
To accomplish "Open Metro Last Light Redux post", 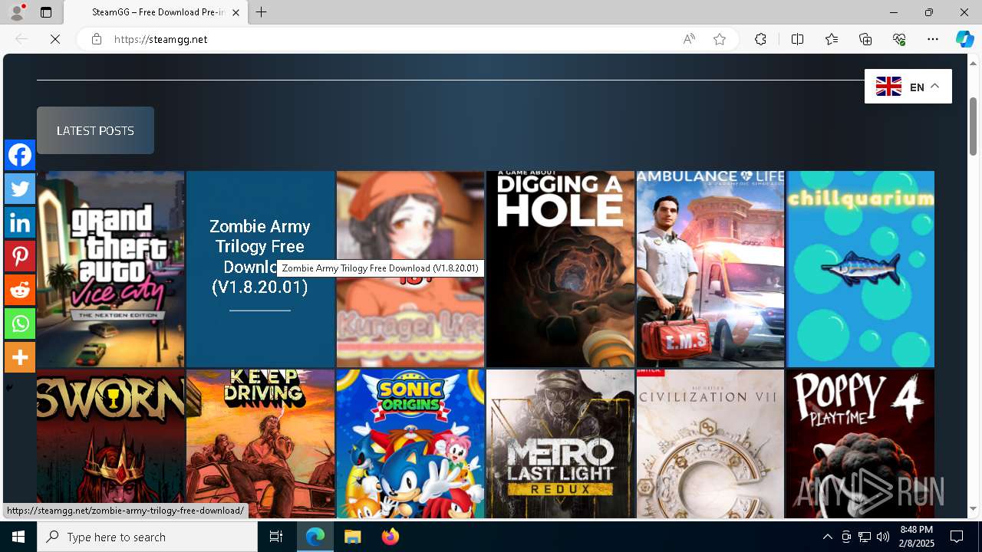I will [x=560, y=444].
